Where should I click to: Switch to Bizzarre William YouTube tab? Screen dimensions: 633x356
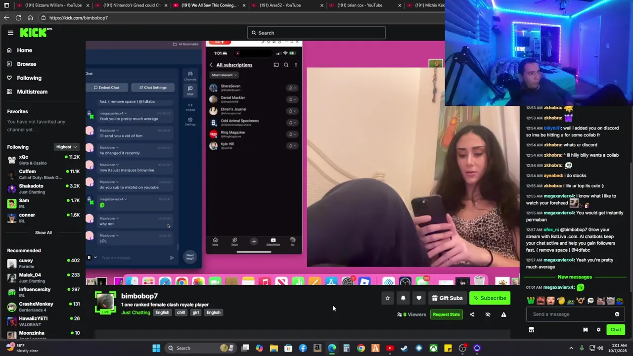coord(52,5)
